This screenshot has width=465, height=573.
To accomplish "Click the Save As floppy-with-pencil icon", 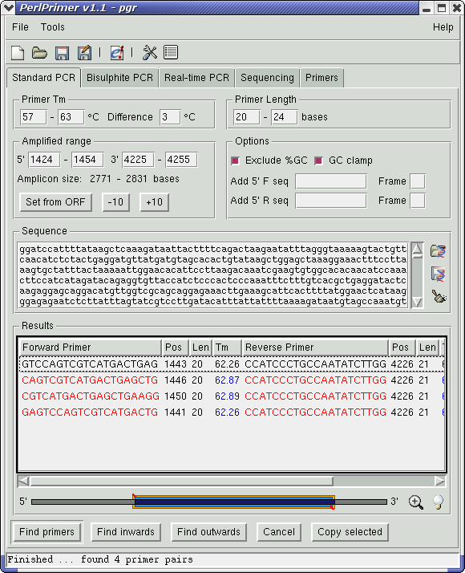I will tap(84, 53).
